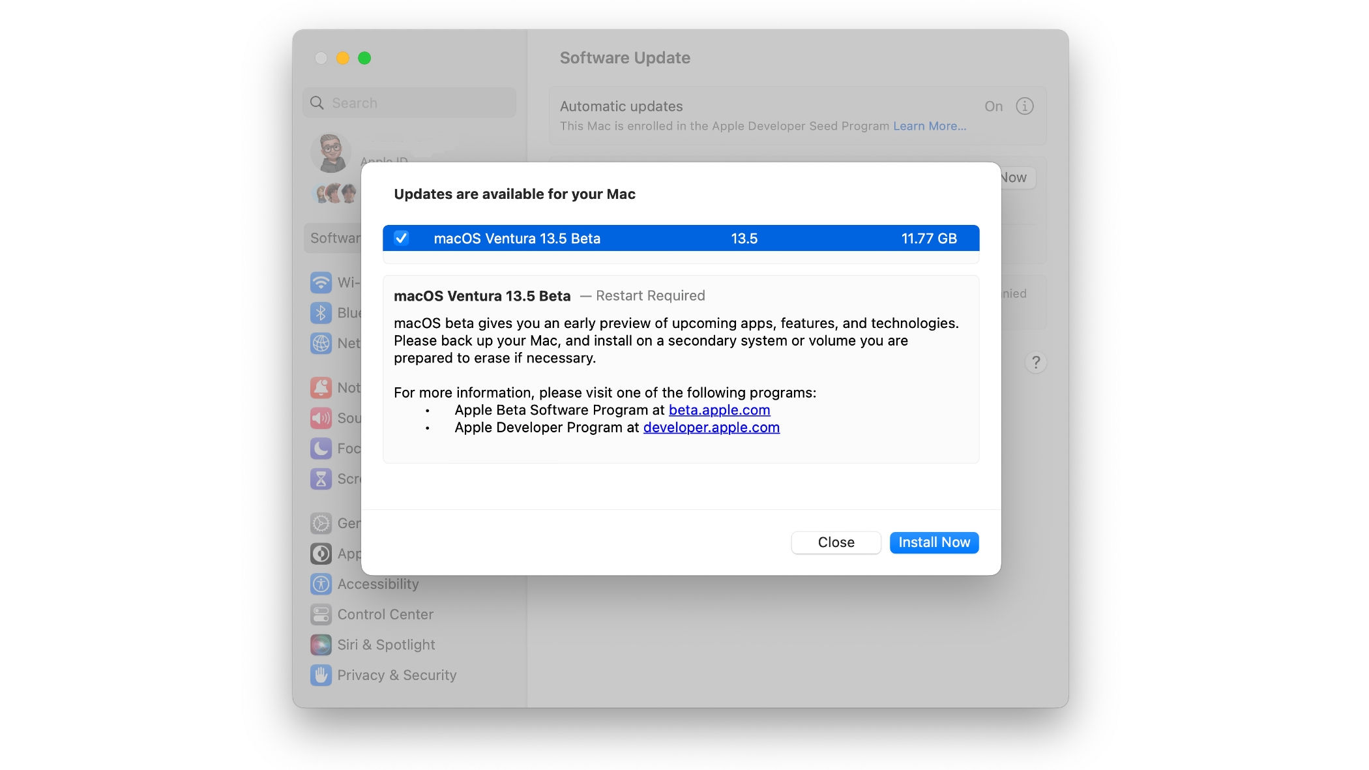This screenshot has width=1369, height=770.
Task: Click the info icon beside Automatic updates
Action: (1025, 106)
